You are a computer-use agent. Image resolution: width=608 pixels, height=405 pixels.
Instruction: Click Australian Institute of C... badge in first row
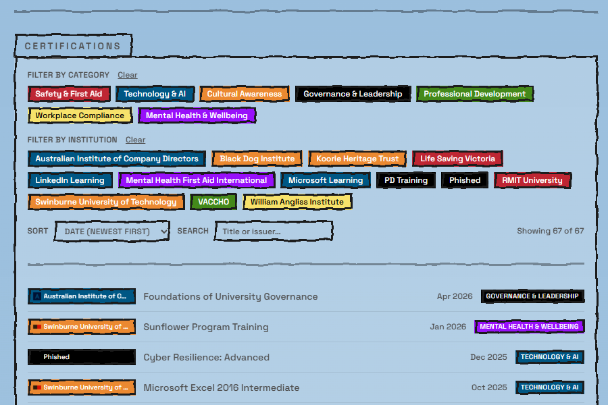point(82,296)
